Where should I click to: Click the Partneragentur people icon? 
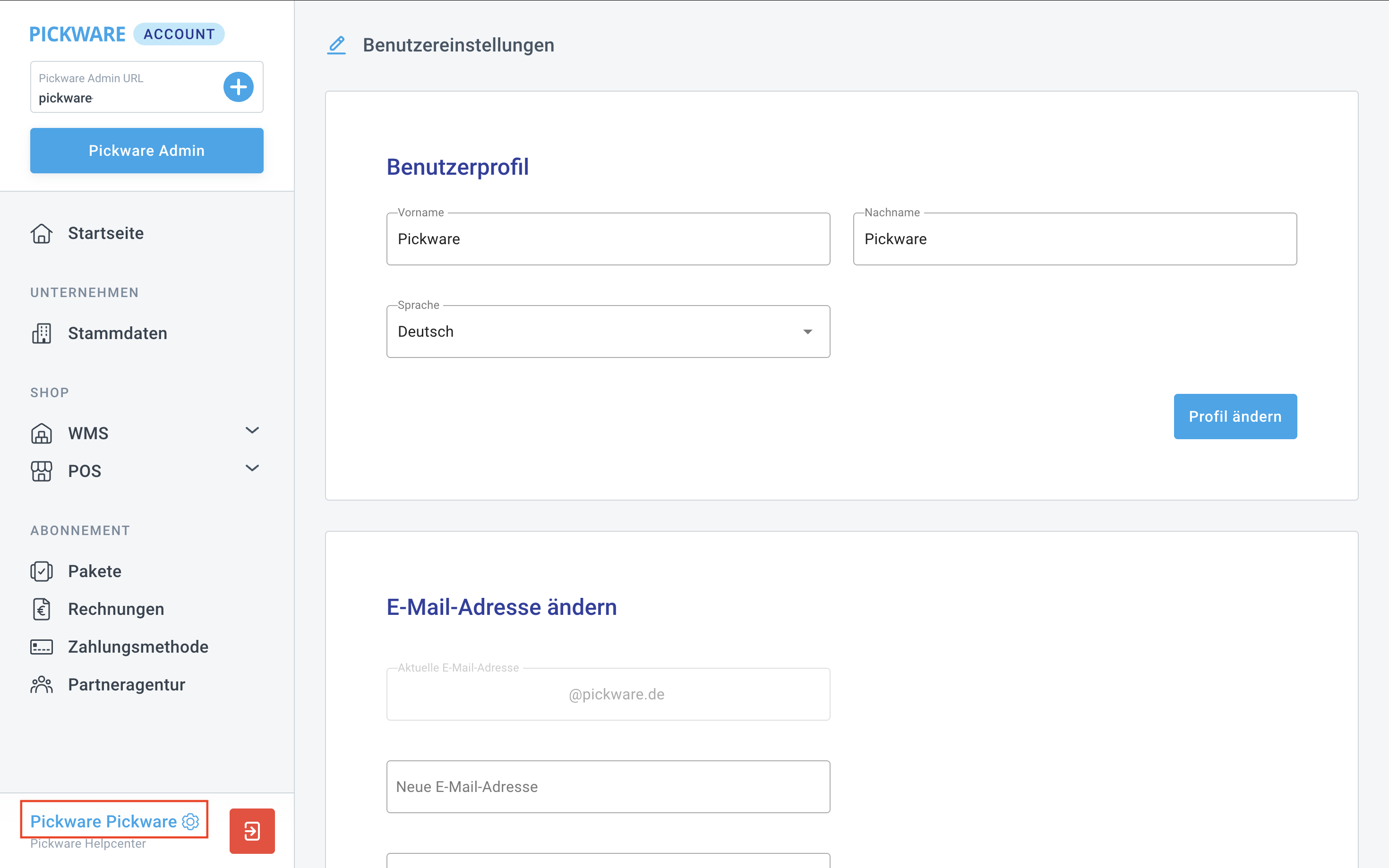42,684
